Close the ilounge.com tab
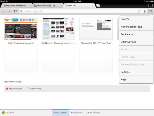 coord(31,5)
